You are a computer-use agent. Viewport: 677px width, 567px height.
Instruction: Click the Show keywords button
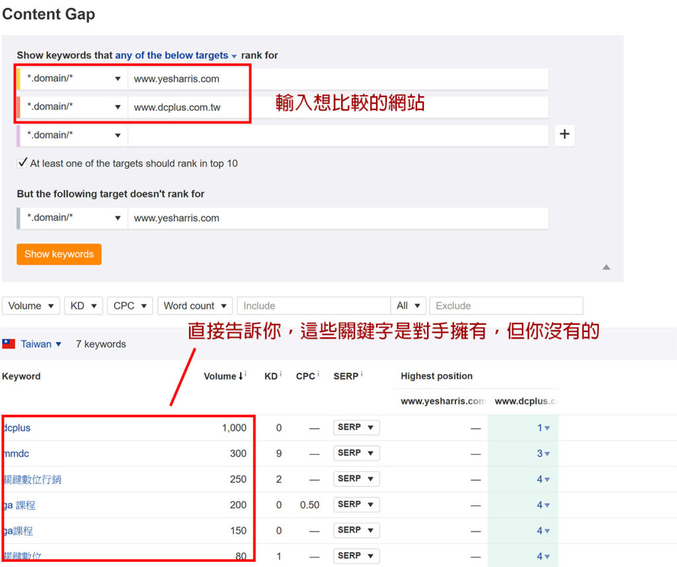pos(59,254)
